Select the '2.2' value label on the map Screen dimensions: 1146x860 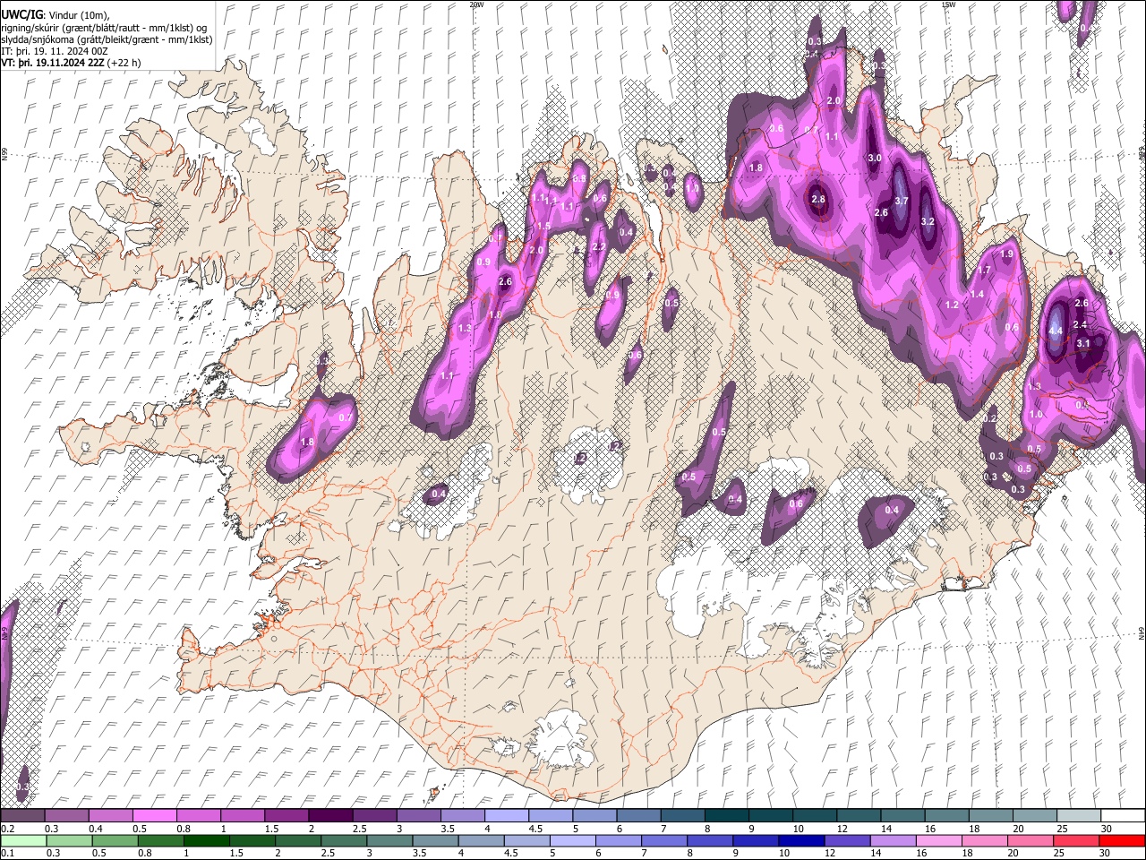pyautogui.click(x=599, y=246)
